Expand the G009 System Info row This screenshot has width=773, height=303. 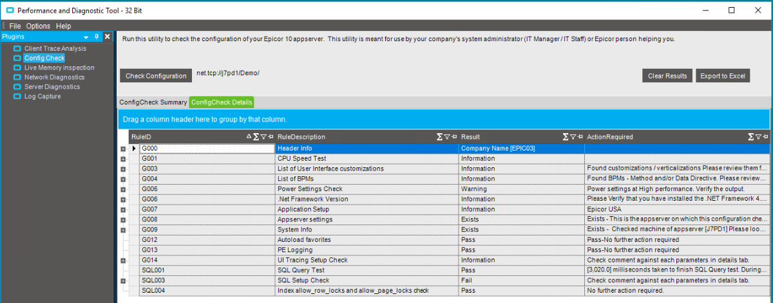[122, 230]
